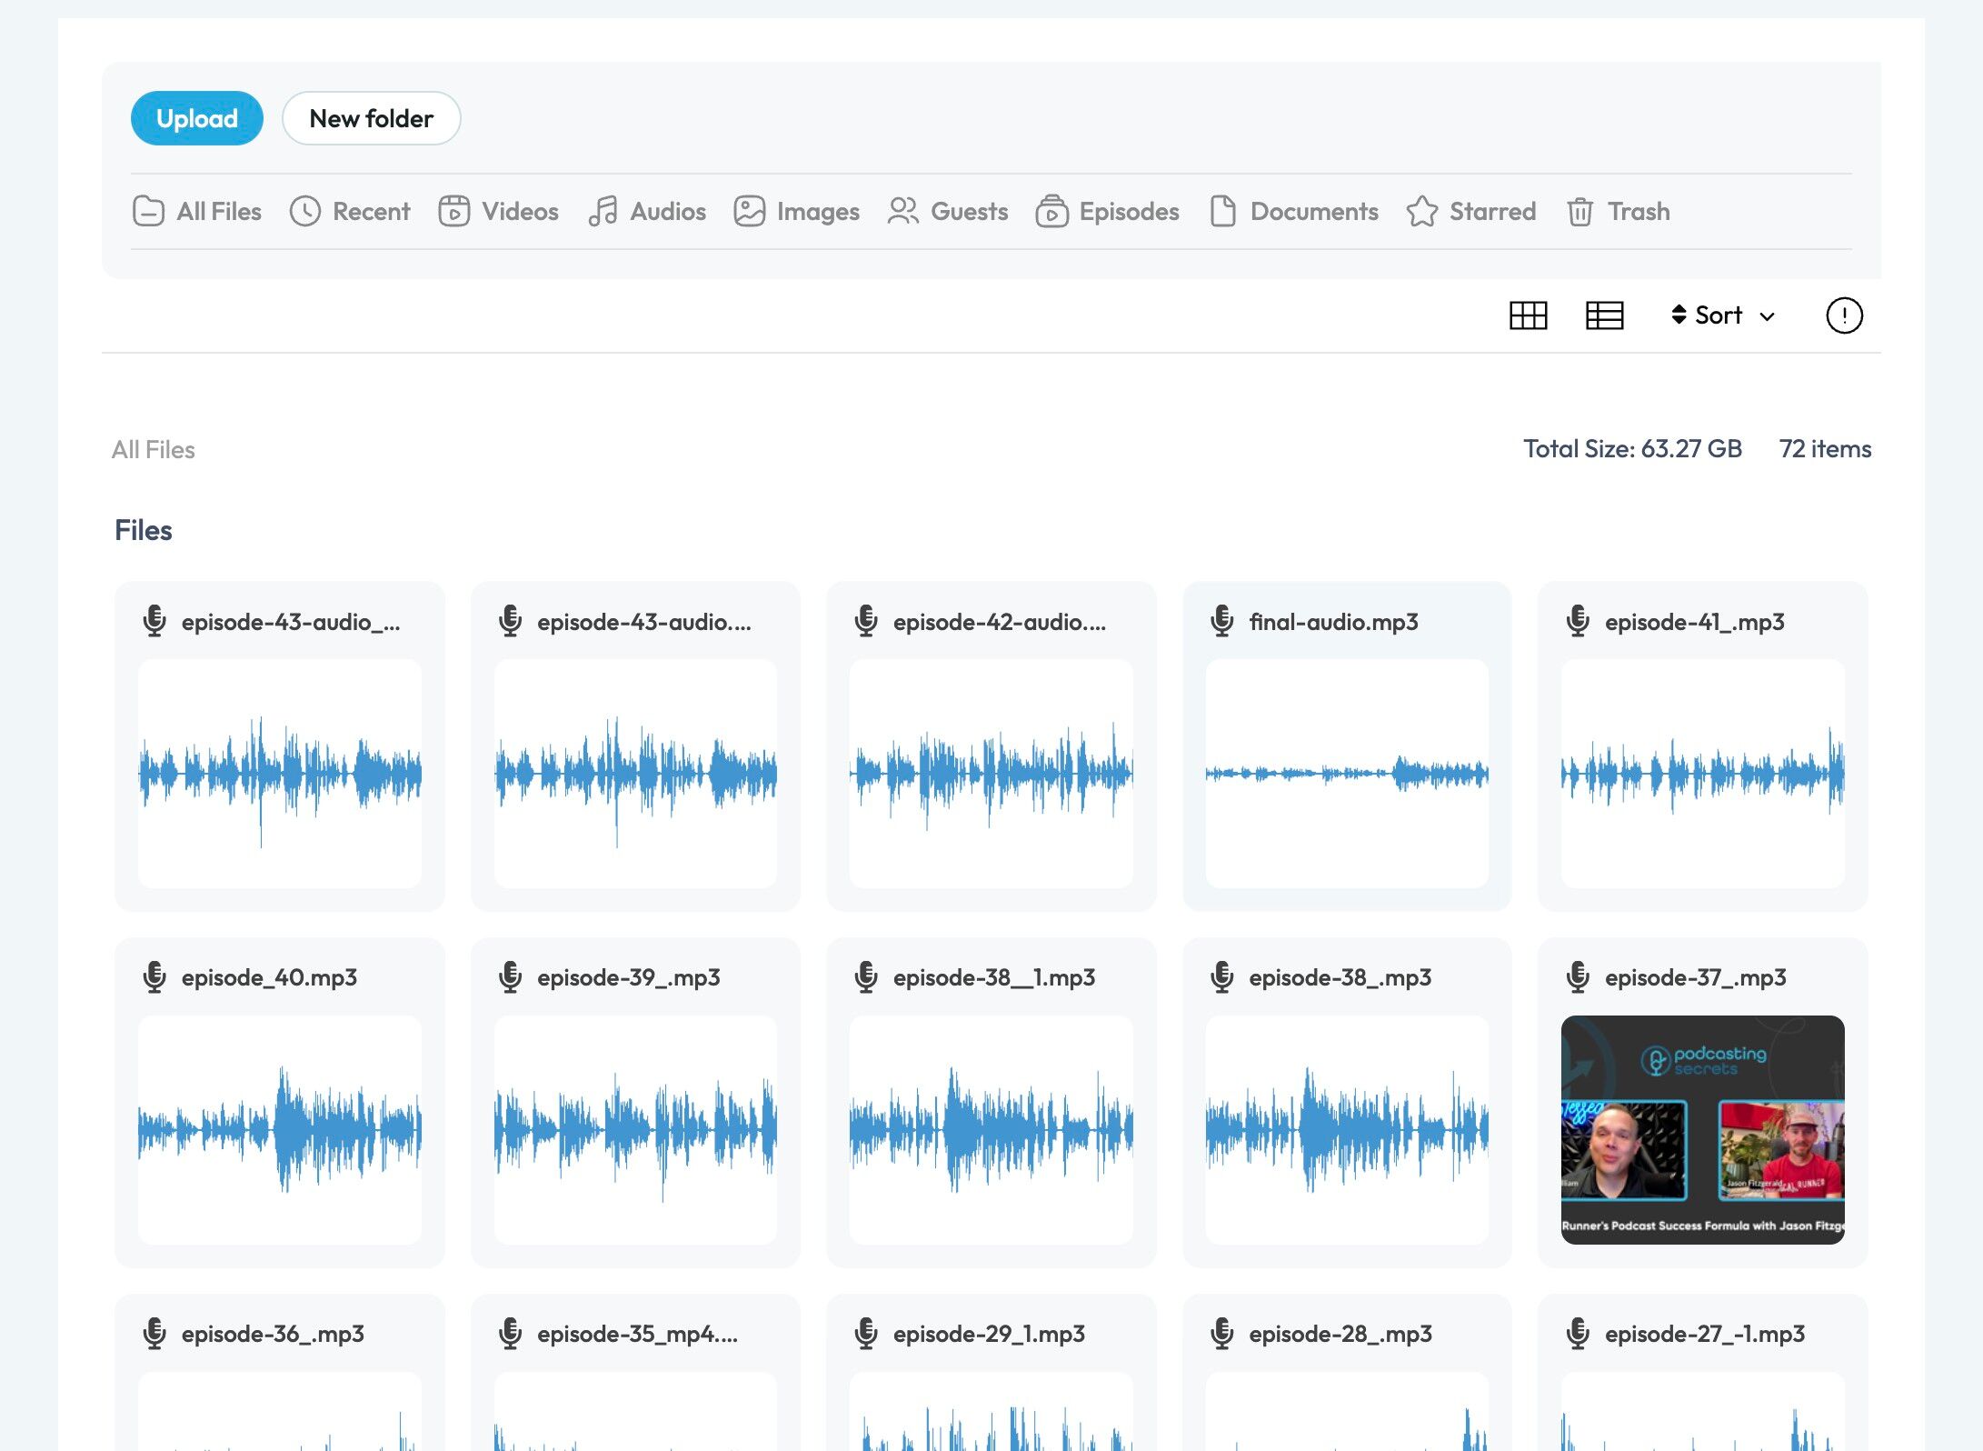Viewport: 1983px width, 1451px height.
Task: Click the Trash bin icon
Action: (1579, 212)
